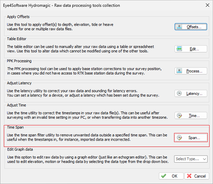The width and height of the screenshot is (213, 184).
Task: Click the dialog title 'Raw data processing tools collection'
Action: [87, 5]
